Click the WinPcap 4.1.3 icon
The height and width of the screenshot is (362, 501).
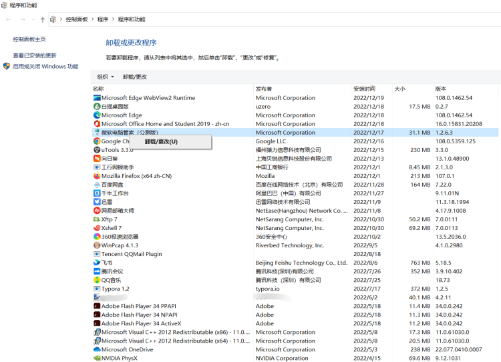tap(97, 245)
